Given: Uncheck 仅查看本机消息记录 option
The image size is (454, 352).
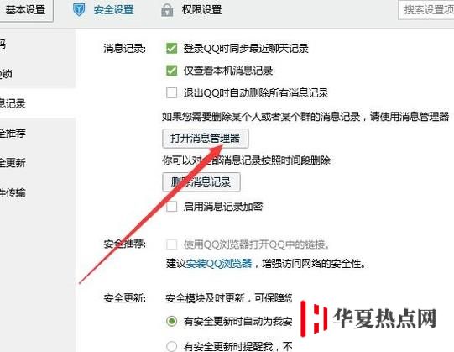Looking at the screenshot, I should (x=171, y=71).
